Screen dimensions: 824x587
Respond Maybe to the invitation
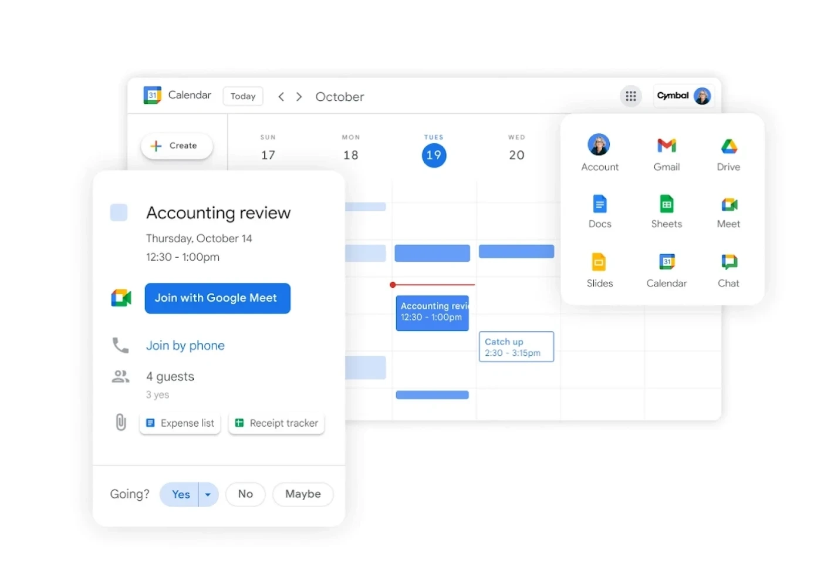point(303,494)
